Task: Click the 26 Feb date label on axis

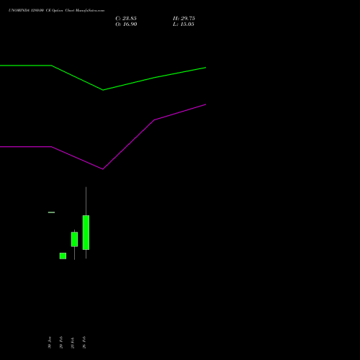Action: click(84, 342)
